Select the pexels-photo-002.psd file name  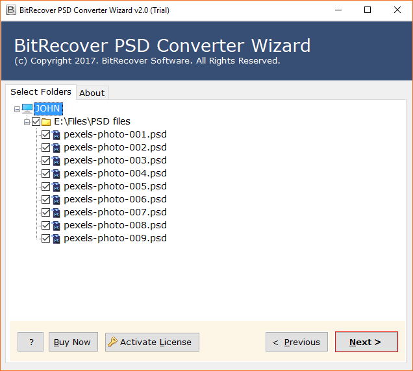point(115,147)
